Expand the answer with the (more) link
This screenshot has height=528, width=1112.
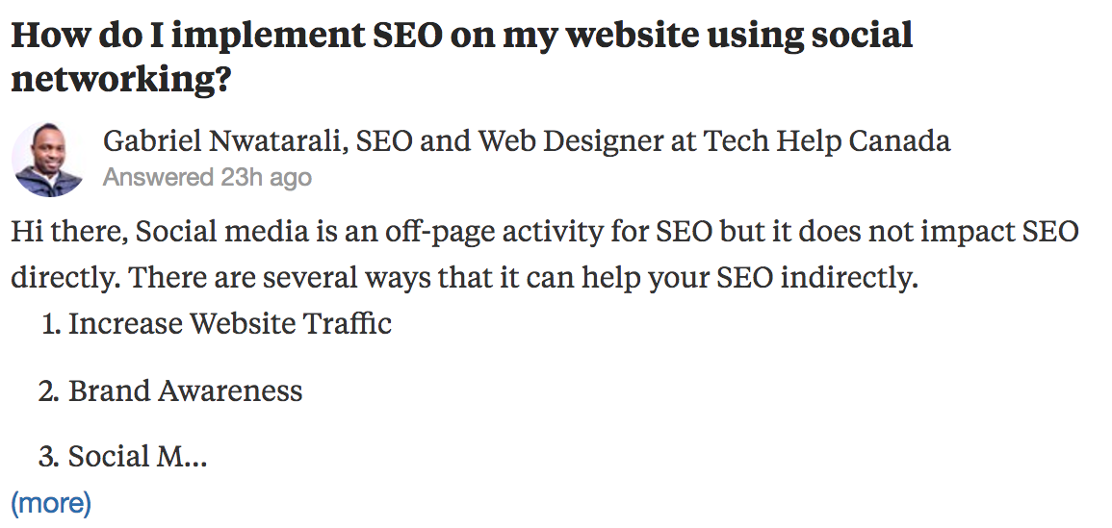(x=50, y=503)
